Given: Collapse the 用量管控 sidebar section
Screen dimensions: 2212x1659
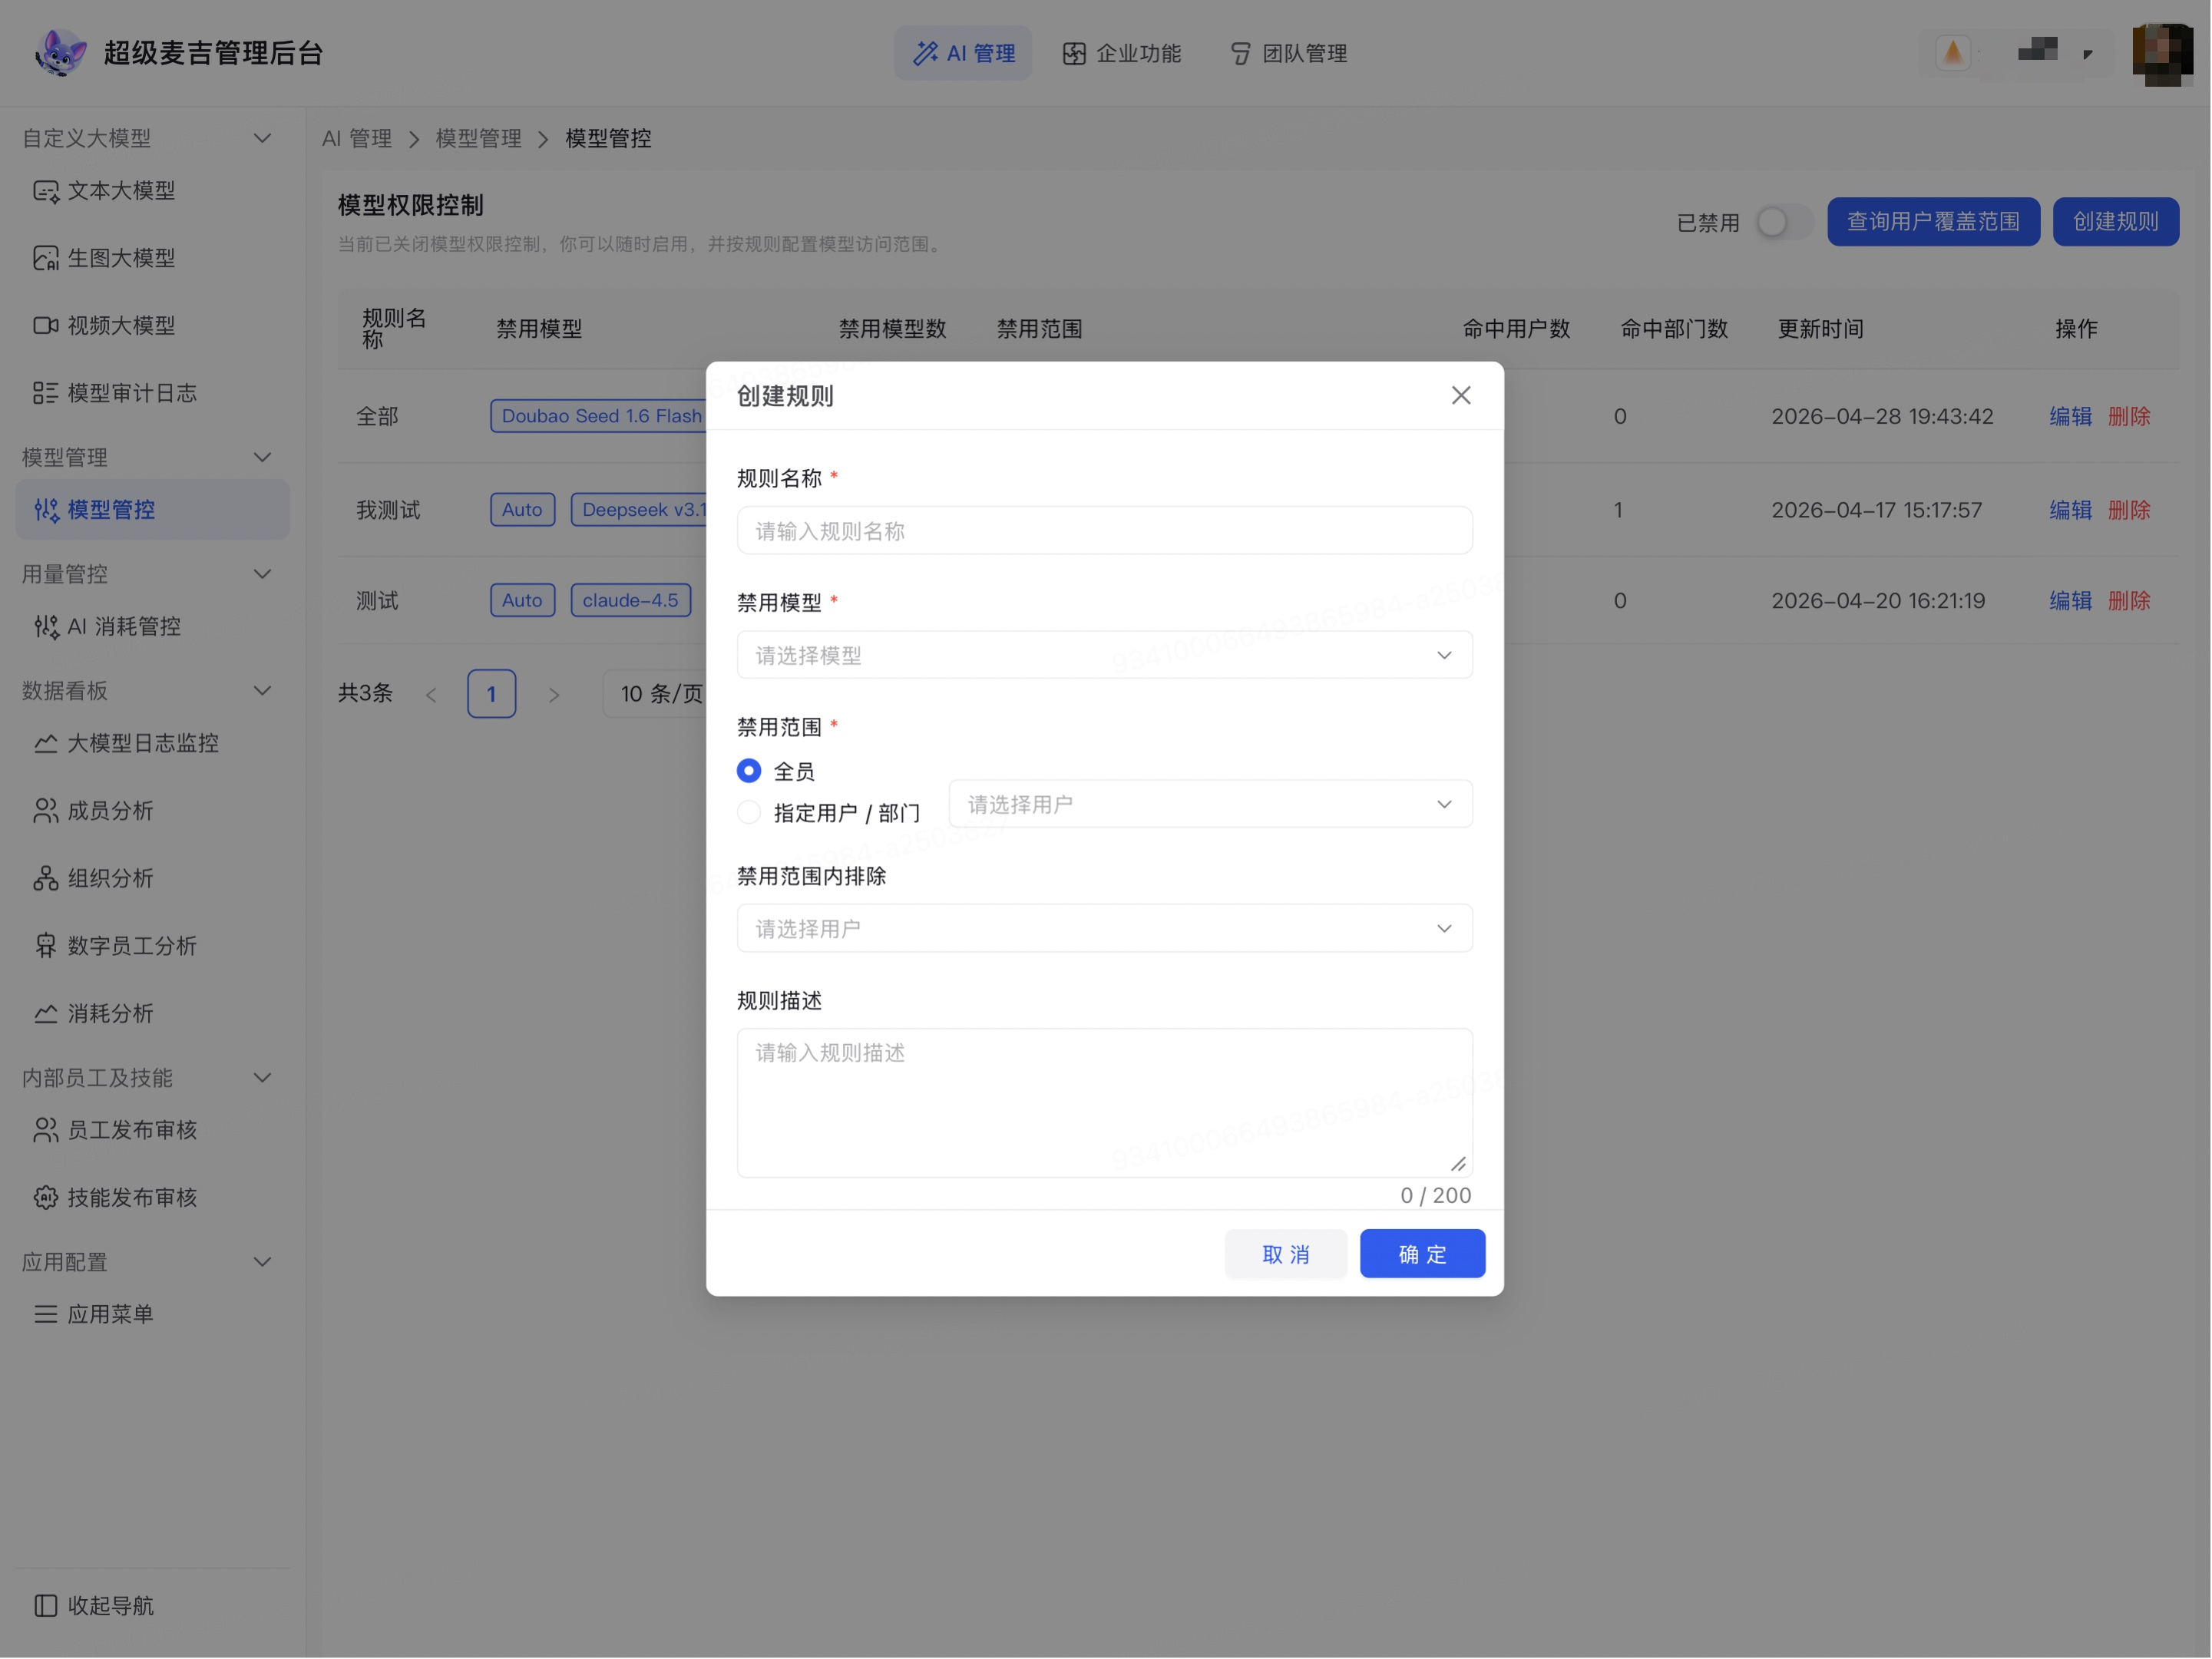Looking at the screenshot, I should (263, 574).
